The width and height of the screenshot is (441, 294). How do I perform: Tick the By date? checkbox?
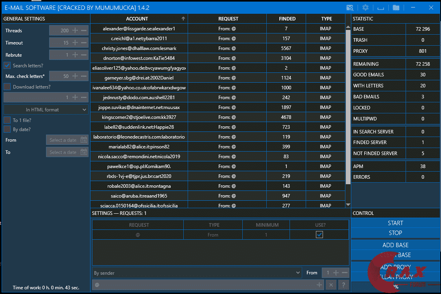tap(7, 129)
